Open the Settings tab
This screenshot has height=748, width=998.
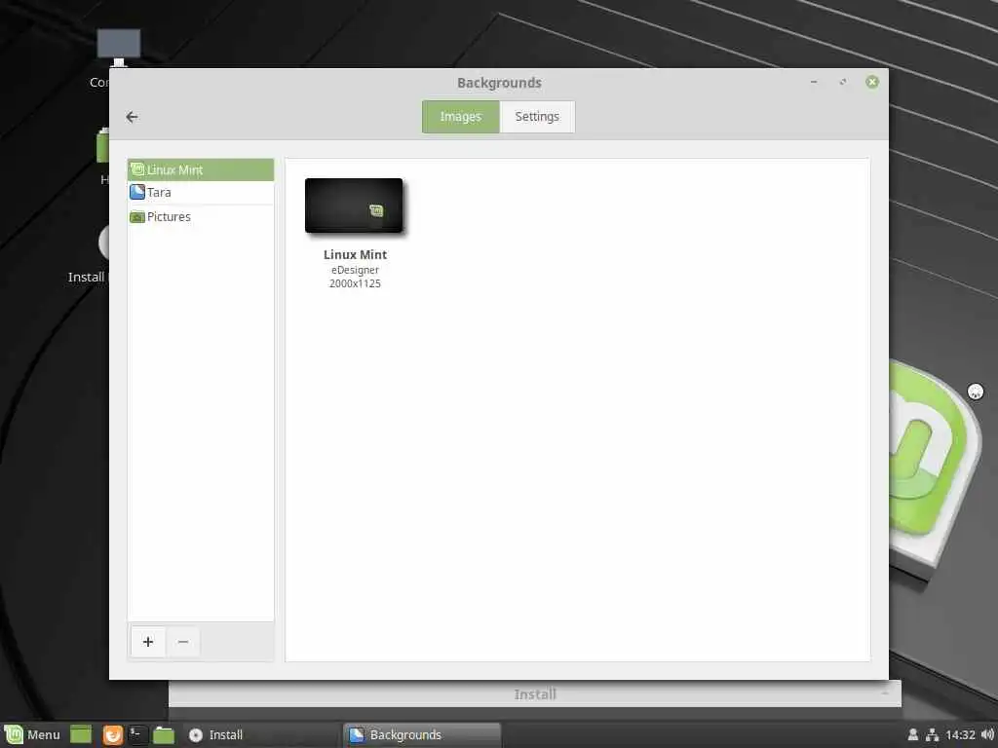pyautogui.click(x=537, y=117)
